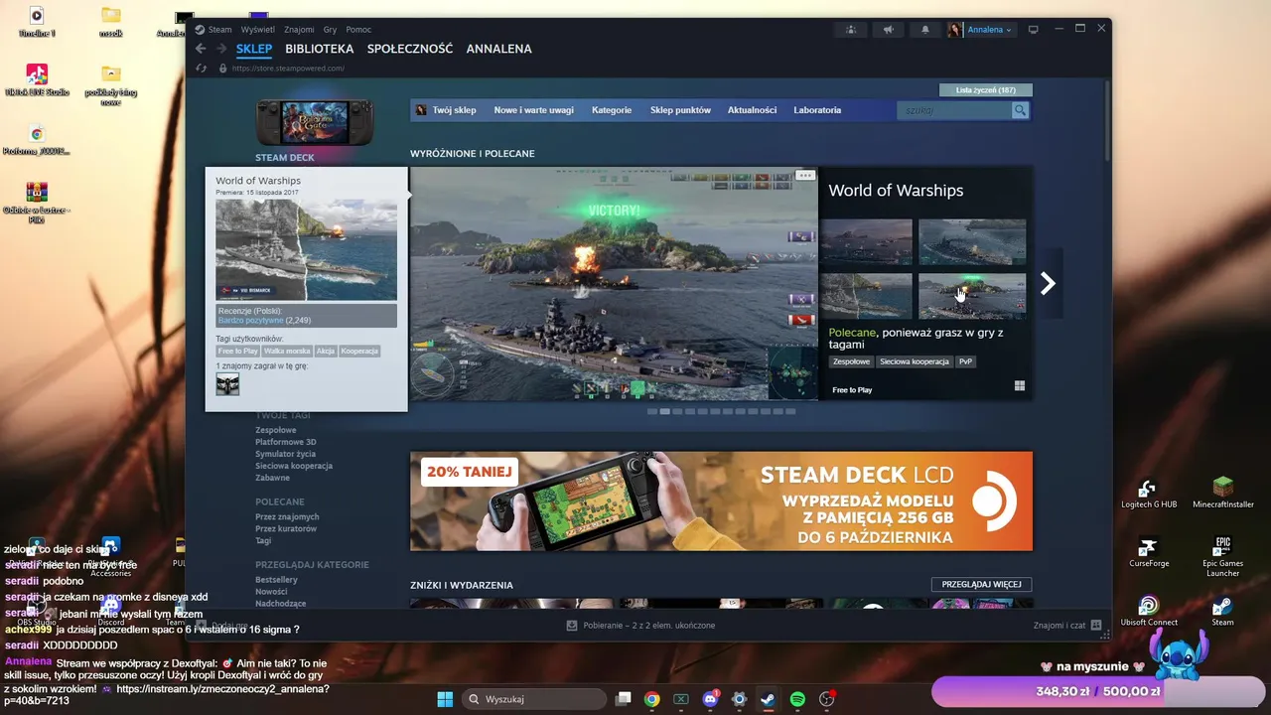The width and height of the screenshot is (1271, 715).
Task: Open Ubisoft Connect desktop icon
Action: point(1149,612)
